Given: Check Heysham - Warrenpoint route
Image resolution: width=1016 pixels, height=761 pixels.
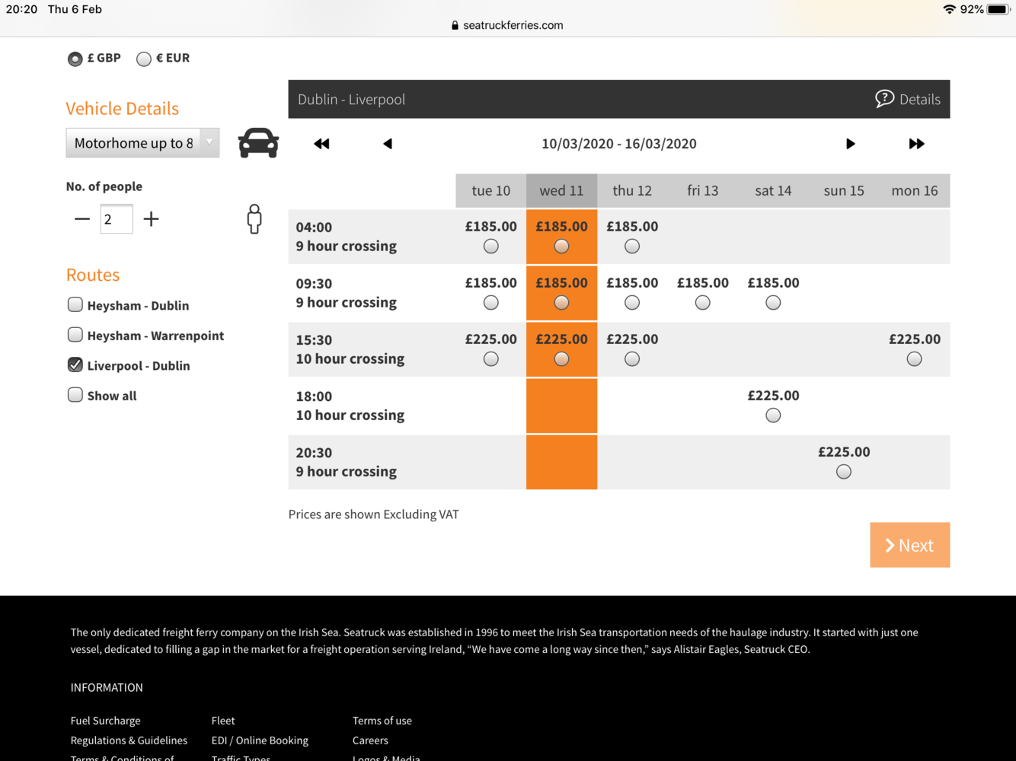Looking at the screenshot, I should (75, 335).
